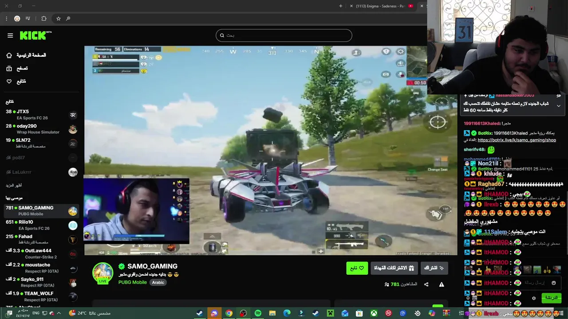
Task: Open Xbox app from the taskbar
Action: coord(374,313)
